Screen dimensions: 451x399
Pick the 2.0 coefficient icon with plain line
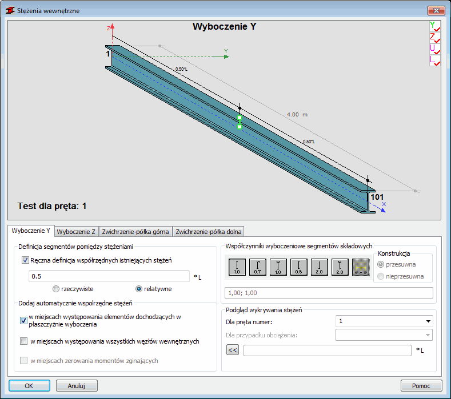coord(320,267)
